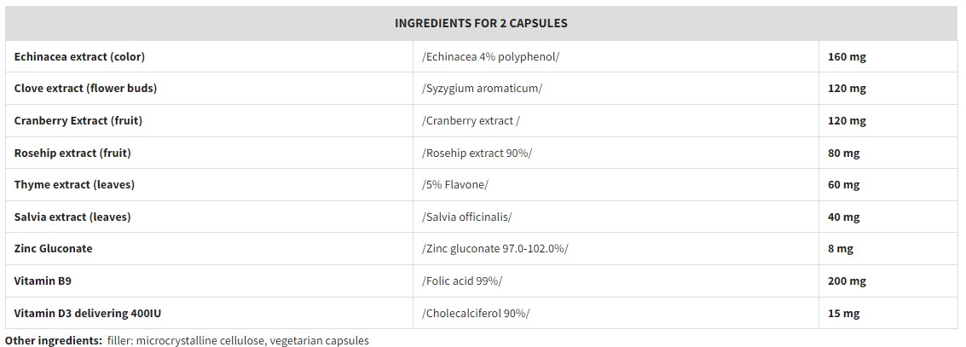
Task: Click the '200 mg' amount for Vitamin B9
Action: [x=846, y=281]
